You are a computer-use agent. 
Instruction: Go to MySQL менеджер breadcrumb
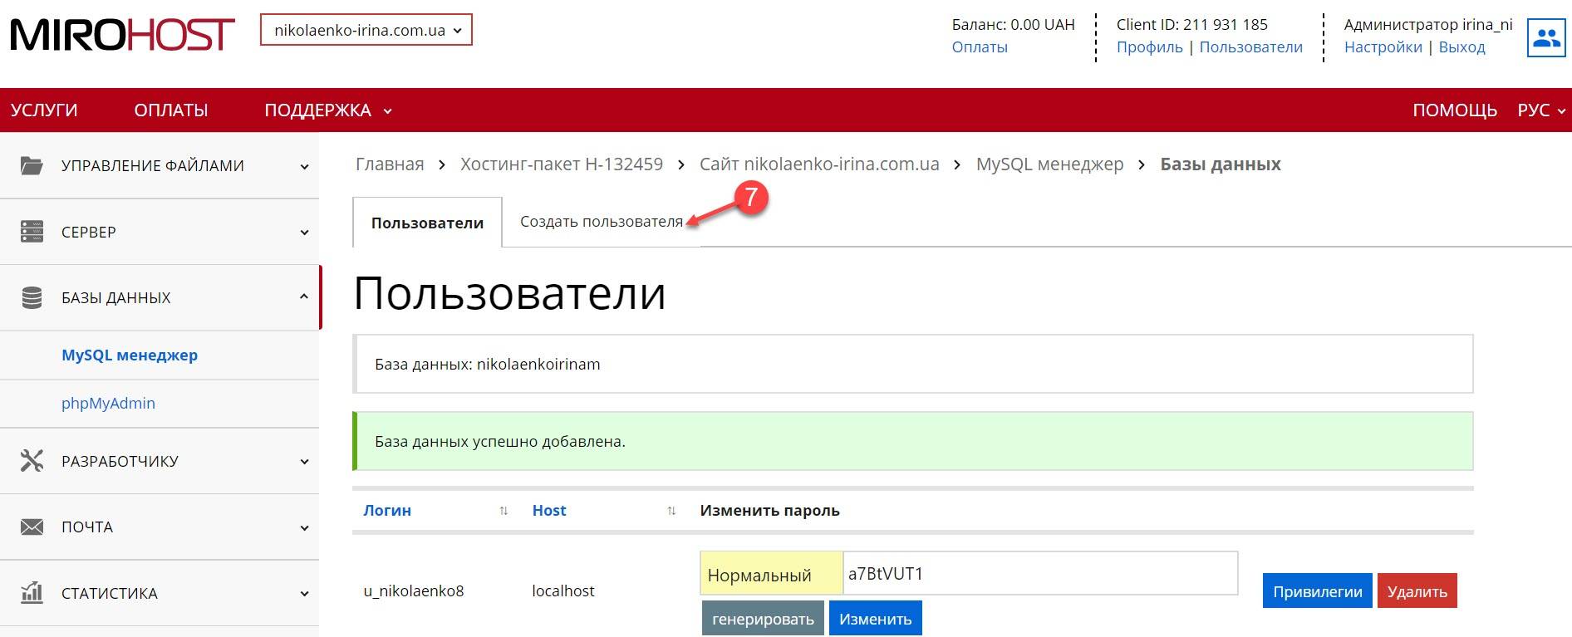tap(1049, 164)
